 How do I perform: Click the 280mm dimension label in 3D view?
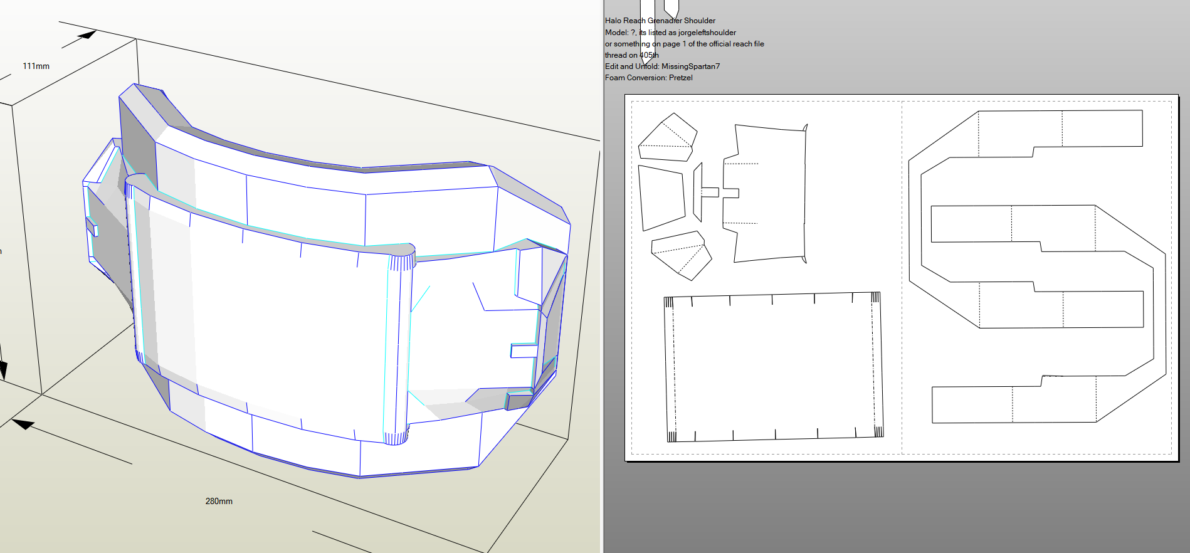tap(219, 501)
